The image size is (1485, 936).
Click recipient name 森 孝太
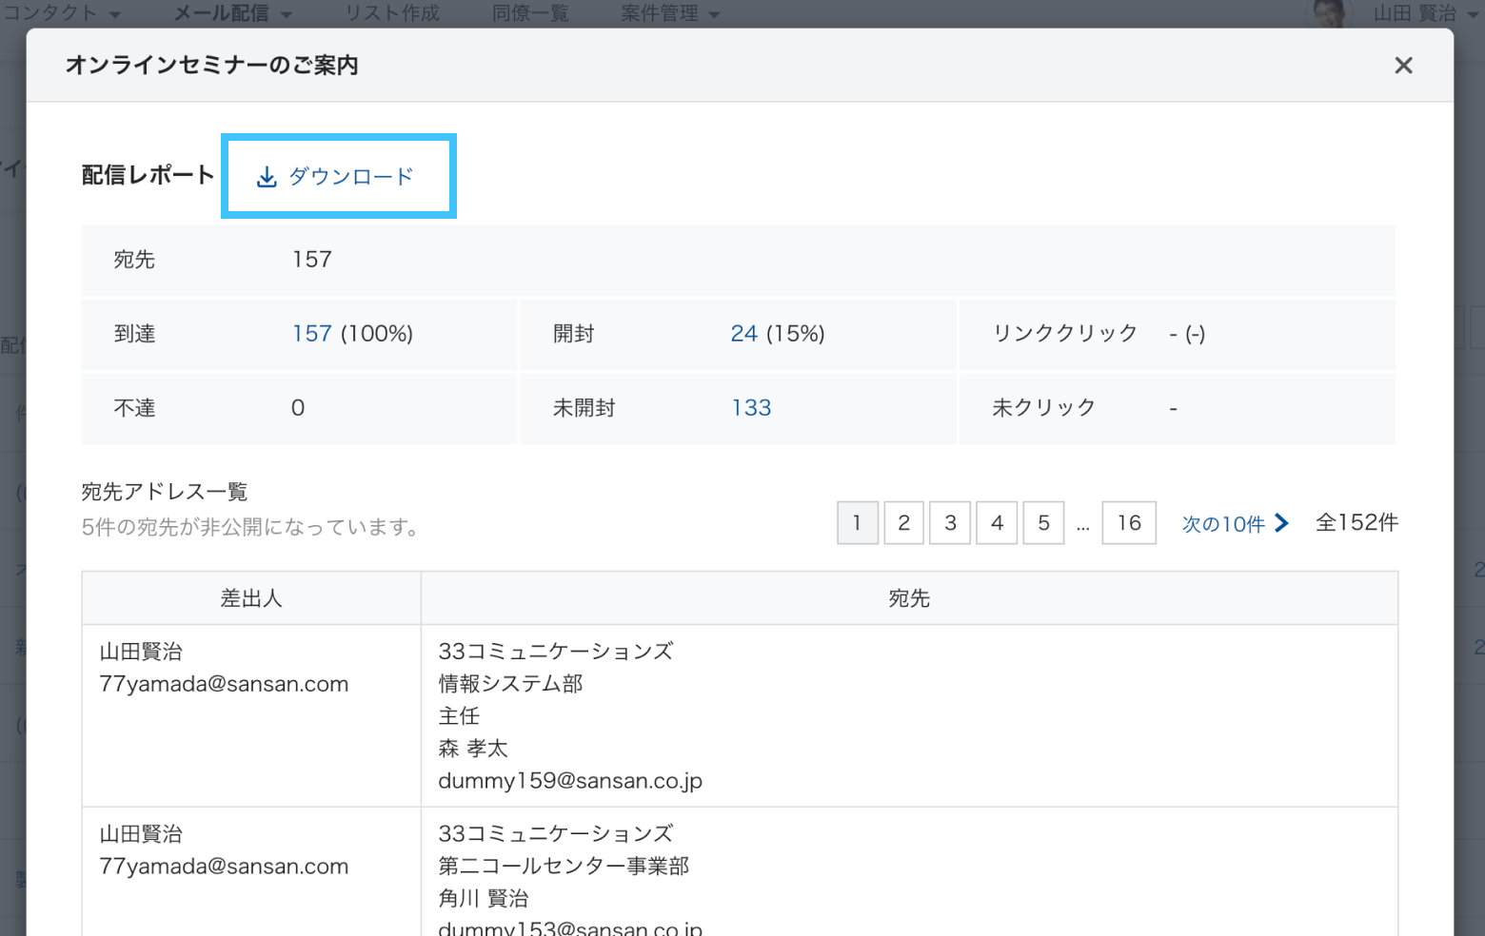click(x=473, y=749)
